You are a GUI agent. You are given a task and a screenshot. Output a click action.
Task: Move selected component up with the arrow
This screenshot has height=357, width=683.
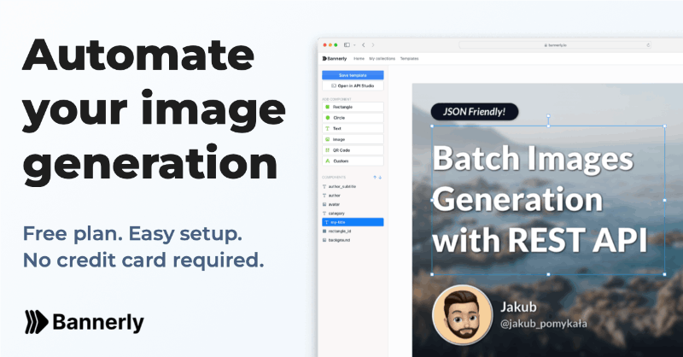click(375, 178)
